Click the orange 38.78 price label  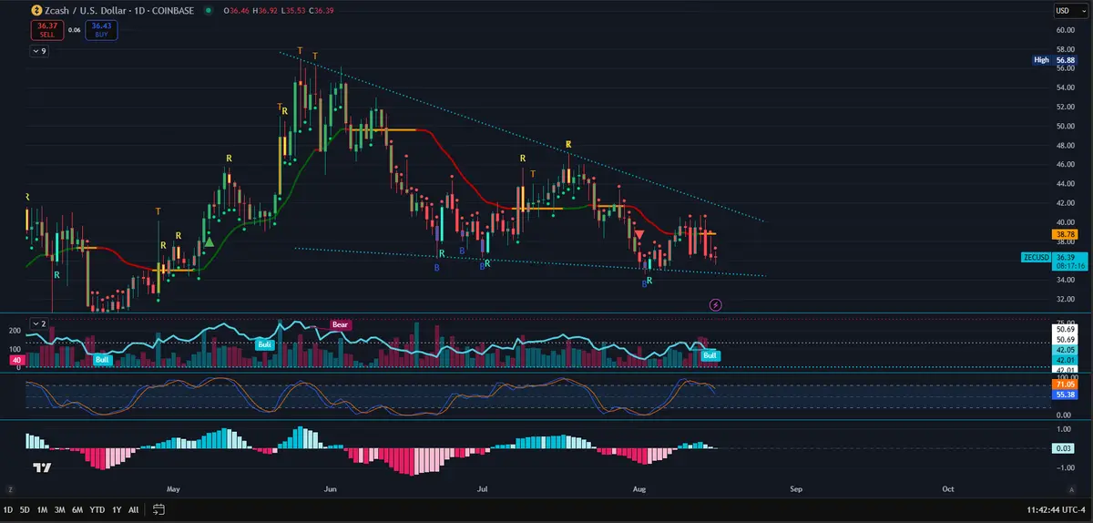(x=1067, y=234)
